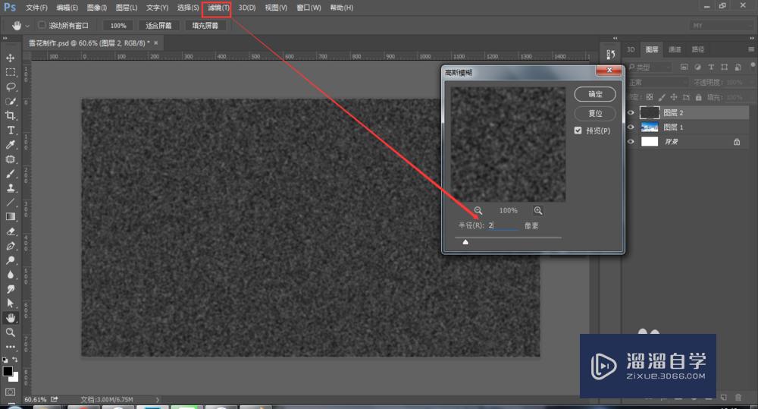Image resolution: width=758 pixels, height=409 pixels.
Task: Click the 适合屏幕 fit screen button
Action: point(159,25)
